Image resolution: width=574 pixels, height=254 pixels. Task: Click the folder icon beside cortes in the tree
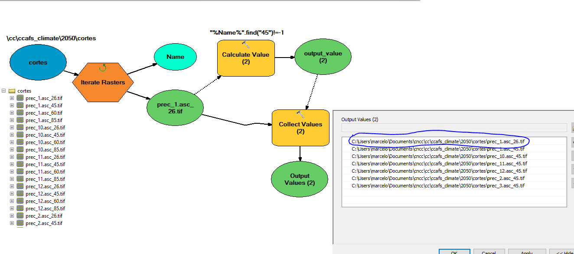[x=12, y=91]
